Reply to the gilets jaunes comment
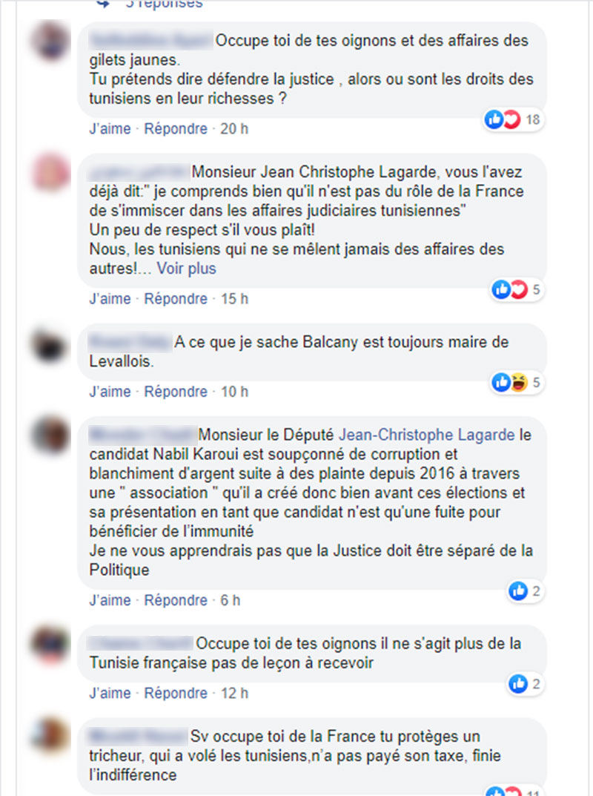The image size is (593, 796). coord(176,128)
